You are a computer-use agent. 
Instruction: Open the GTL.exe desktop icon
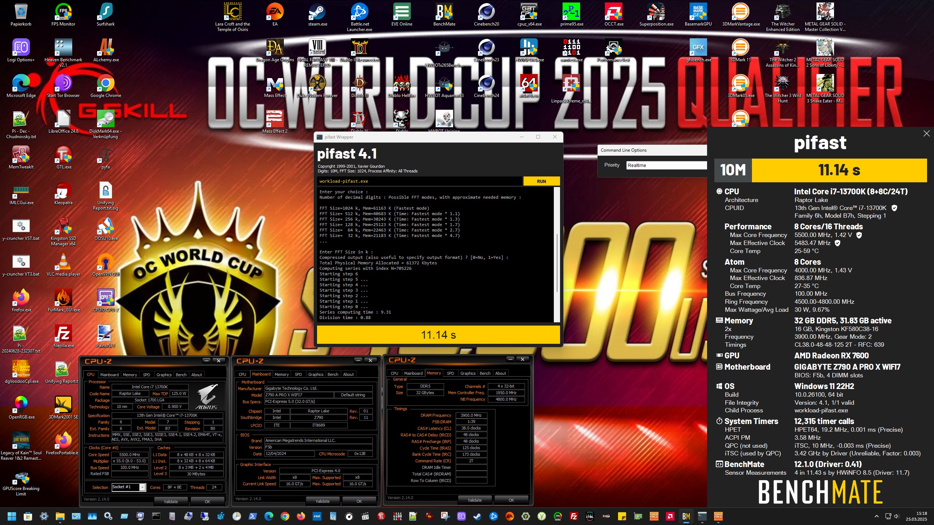pos(63,158)
